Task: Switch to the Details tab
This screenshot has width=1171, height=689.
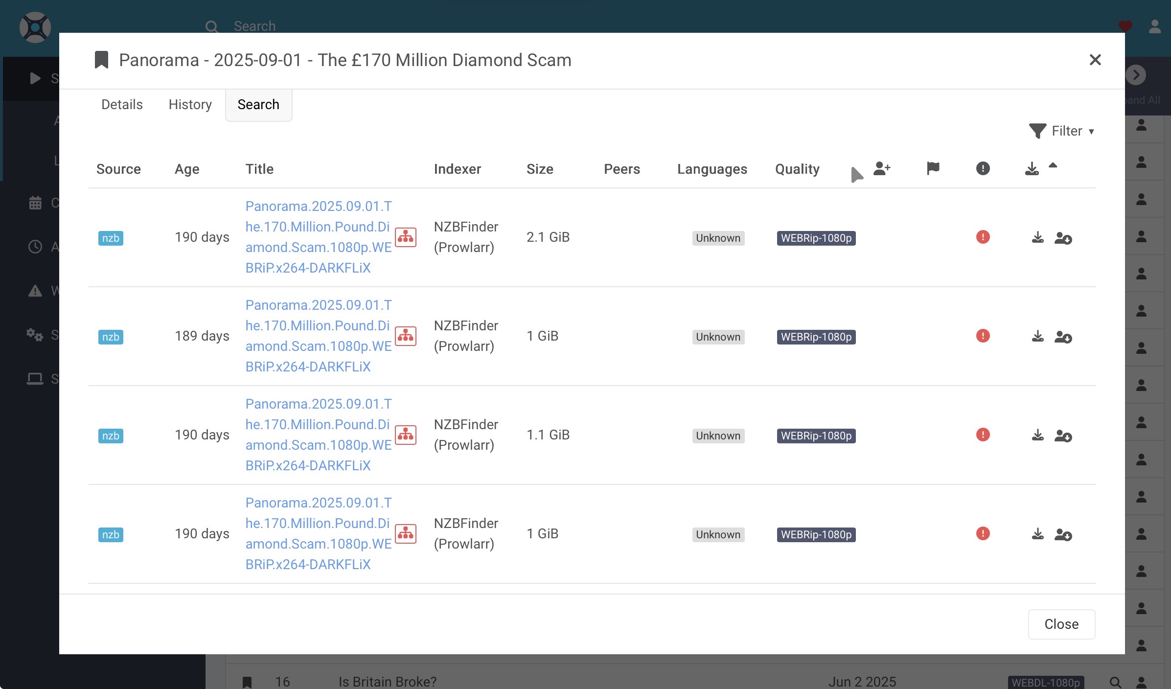Action: 122,105
